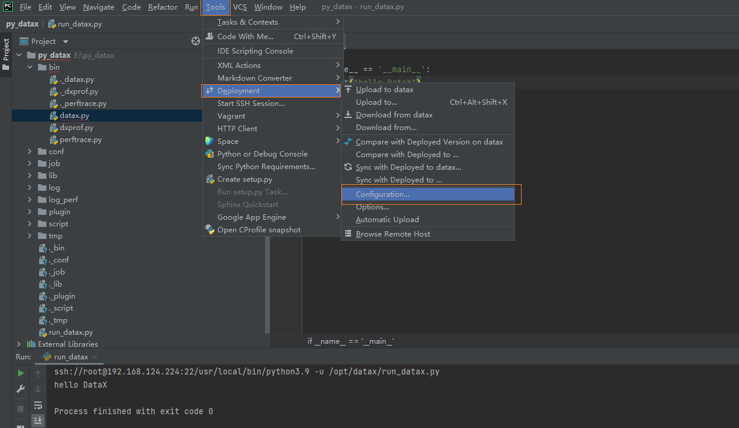The image size is (739, 428).
Task: Toggle Scroll to end icon in Run panel
Action: click(x=38, y=420)
